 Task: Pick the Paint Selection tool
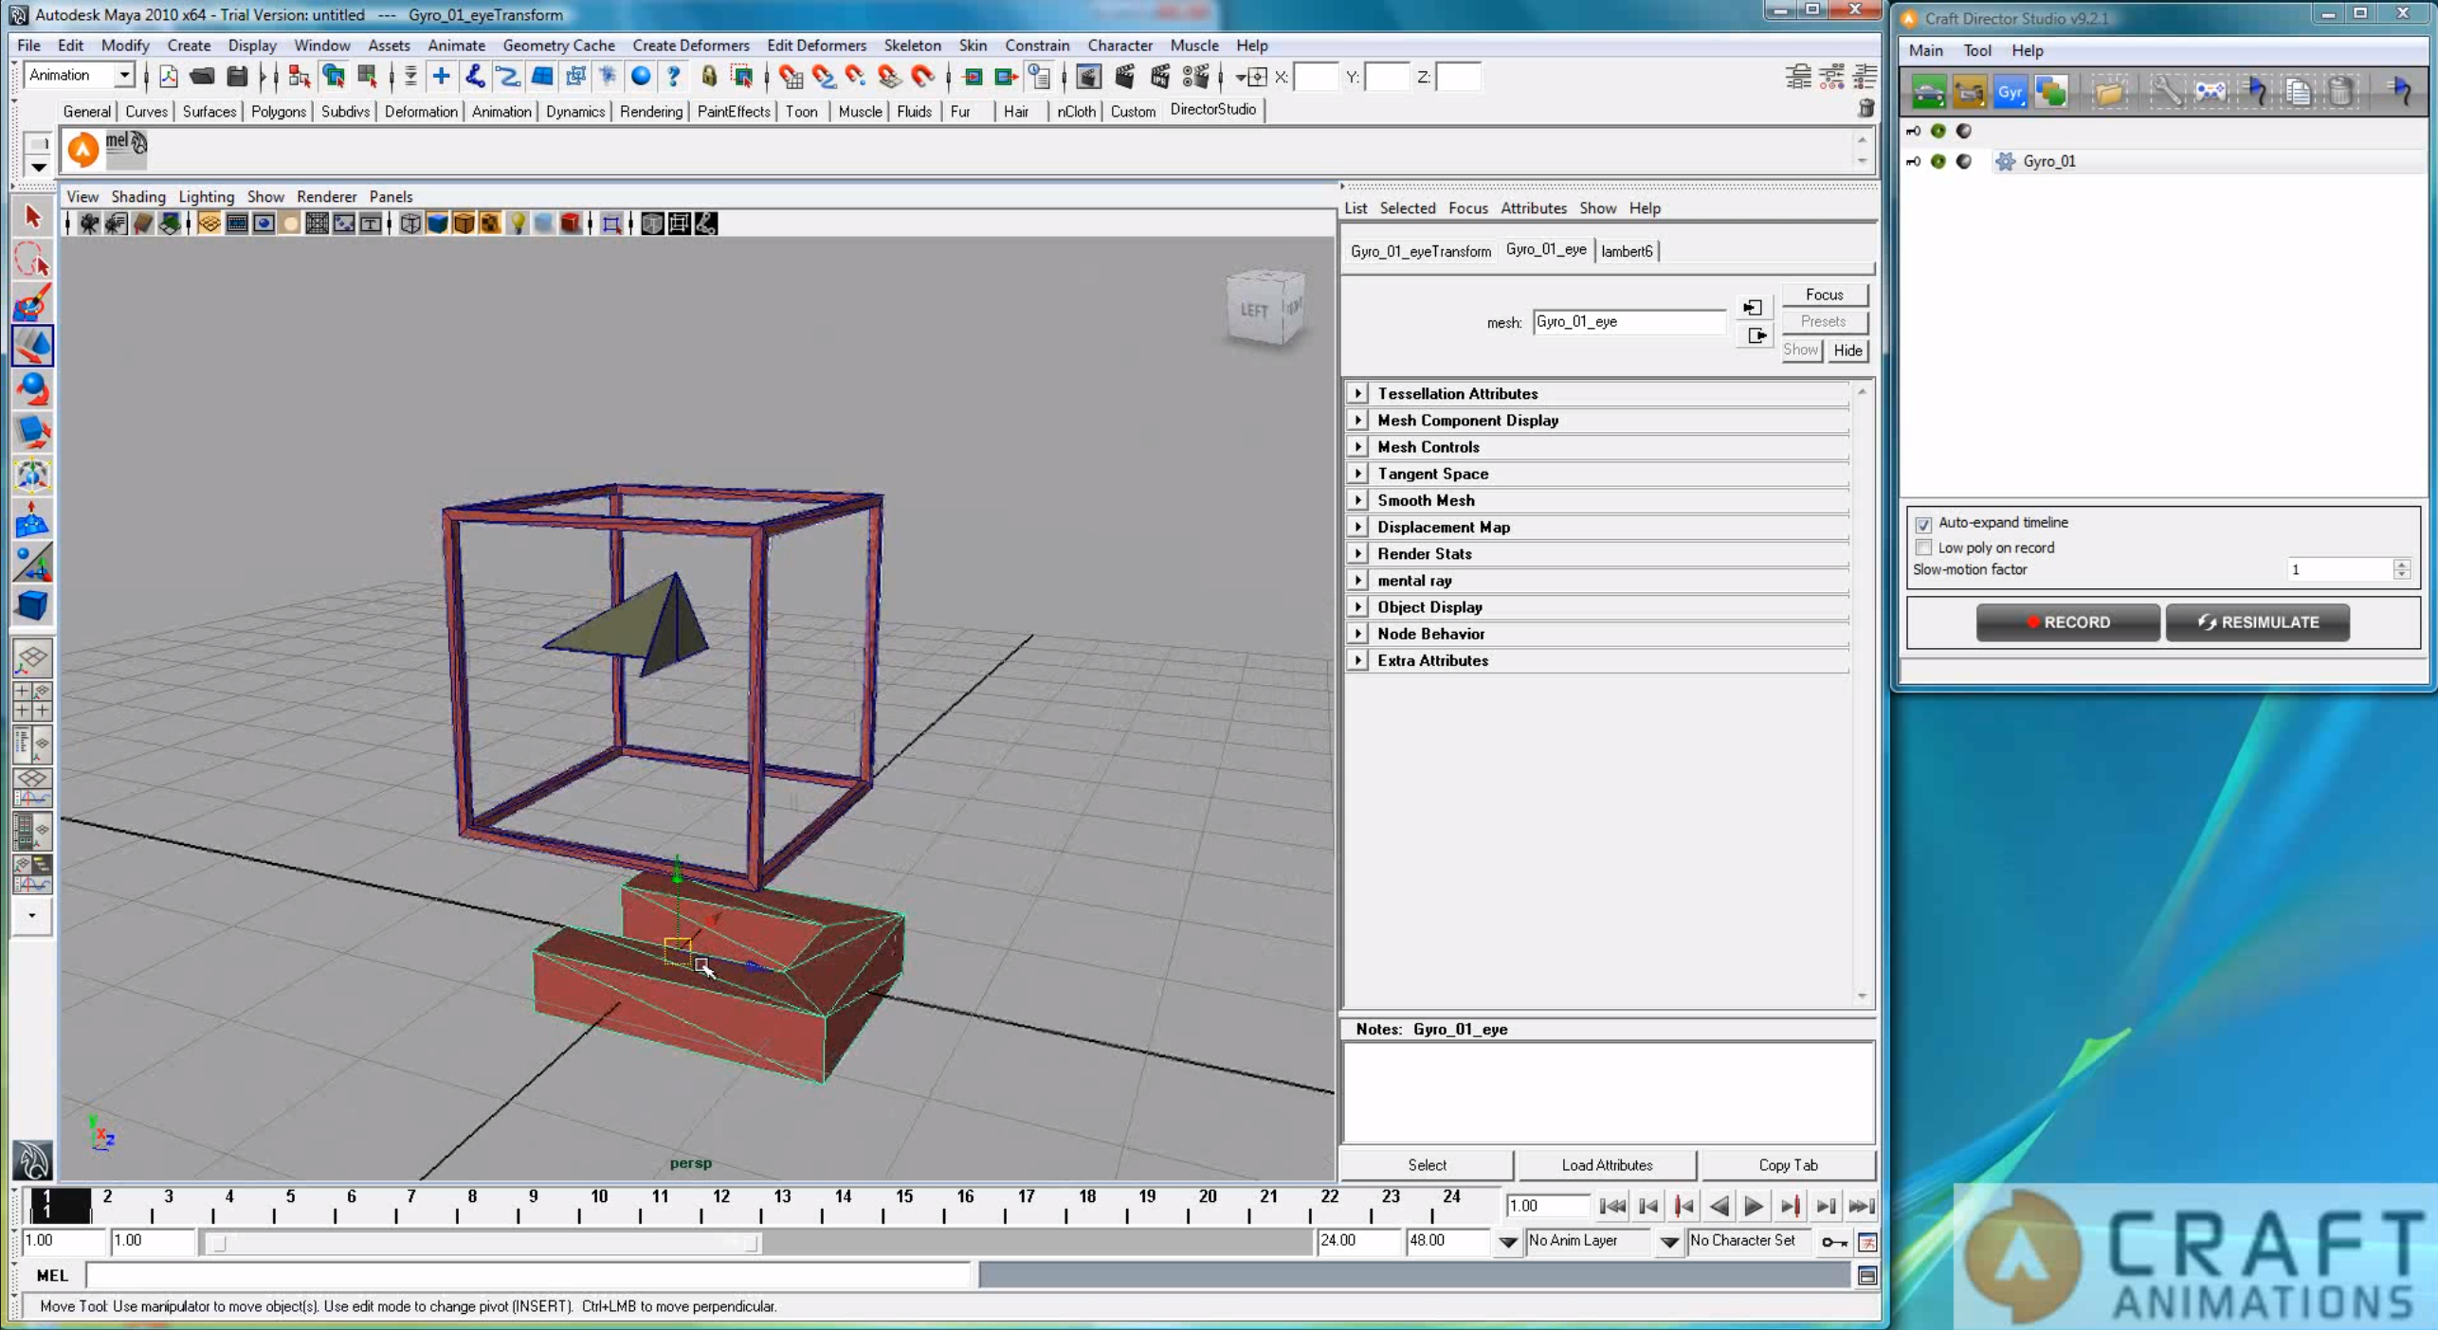[32, 303]
